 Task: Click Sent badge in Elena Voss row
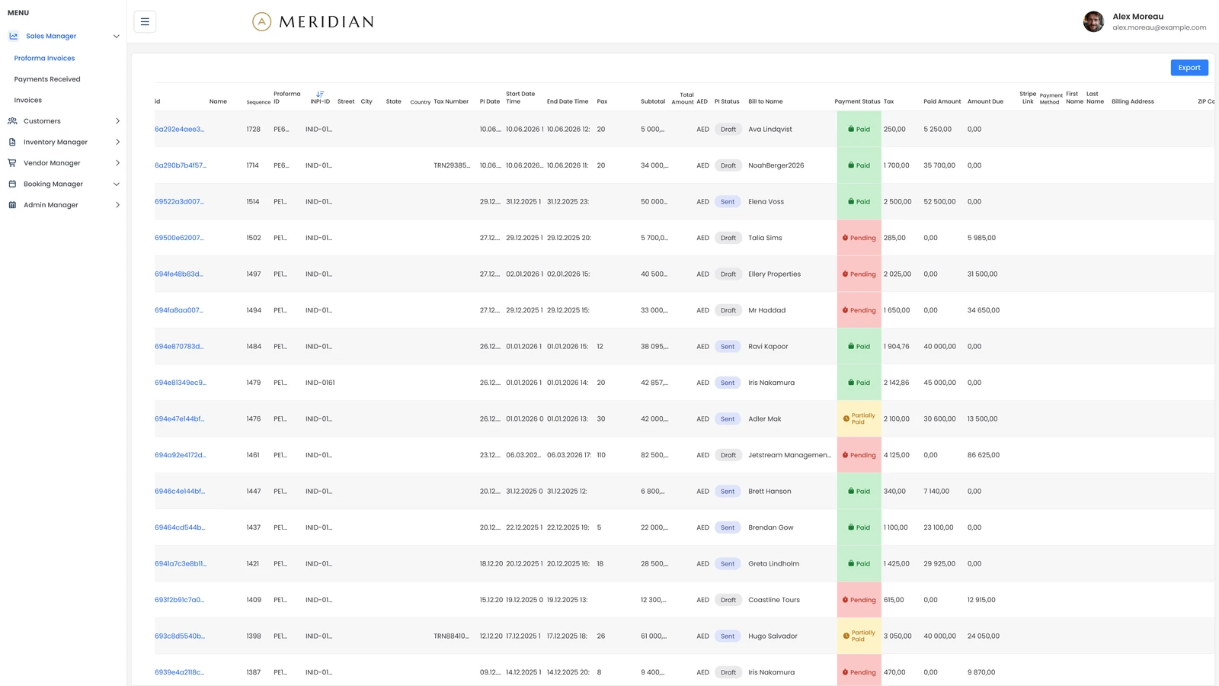(728, 202)
